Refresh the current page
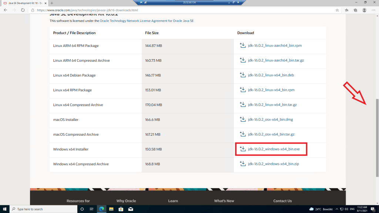The height and width of the screenshot is (213, 379). (23, 10)
